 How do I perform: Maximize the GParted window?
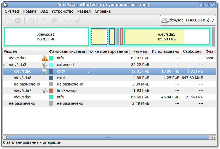coord(207,5)
